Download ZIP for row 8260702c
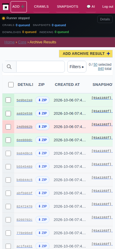115x249 pixels. 42,219
